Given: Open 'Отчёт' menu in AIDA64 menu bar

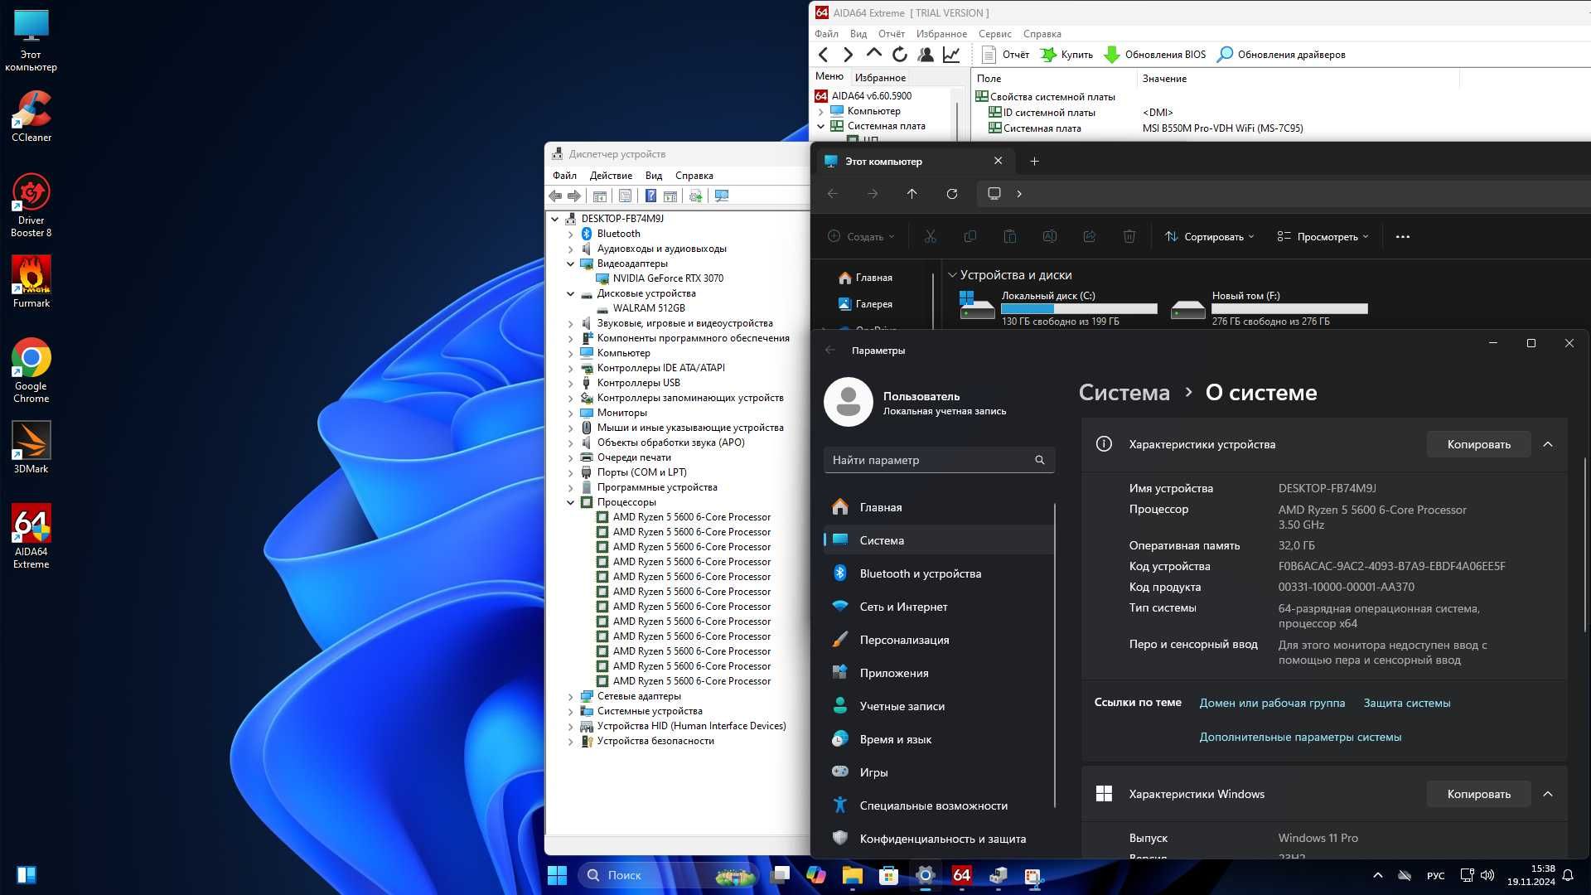Looking at the screenshot, I should (892, 34).
